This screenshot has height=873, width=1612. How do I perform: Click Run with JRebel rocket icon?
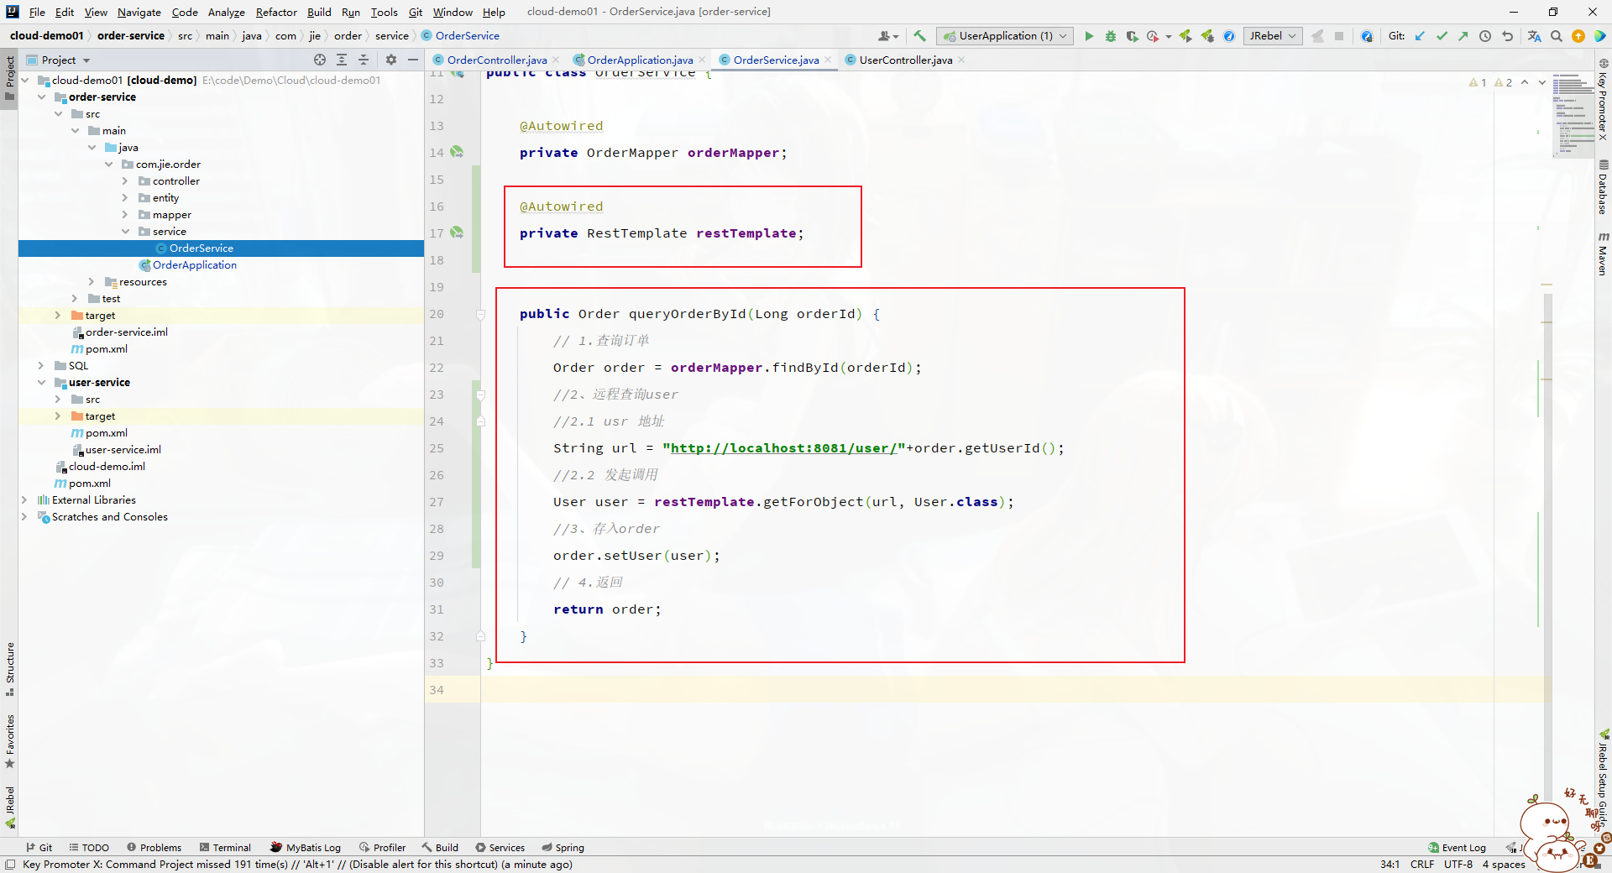pos(1185,36)
